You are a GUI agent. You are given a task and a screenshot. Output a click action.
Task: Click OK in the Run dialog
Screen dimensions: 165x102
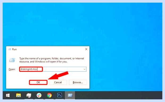38,82
